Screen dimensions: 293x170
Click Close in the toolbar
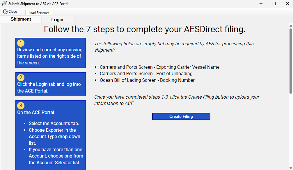11,12
